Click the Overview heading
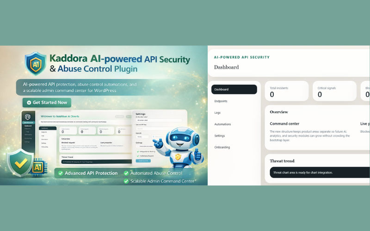The width and height of the screenshot is (370, 231). tap(279, 112)
